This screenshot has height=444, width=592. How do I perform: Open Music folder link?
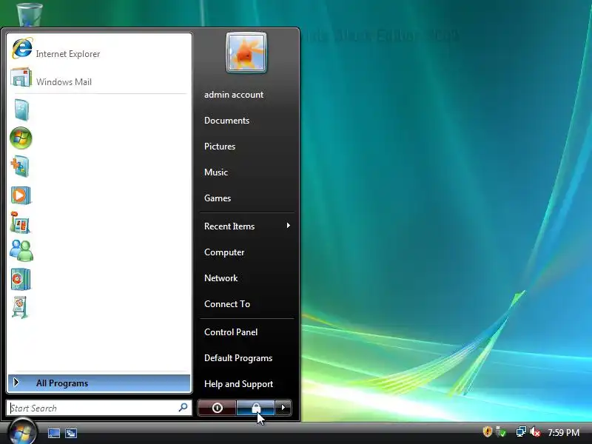point(216,172)
